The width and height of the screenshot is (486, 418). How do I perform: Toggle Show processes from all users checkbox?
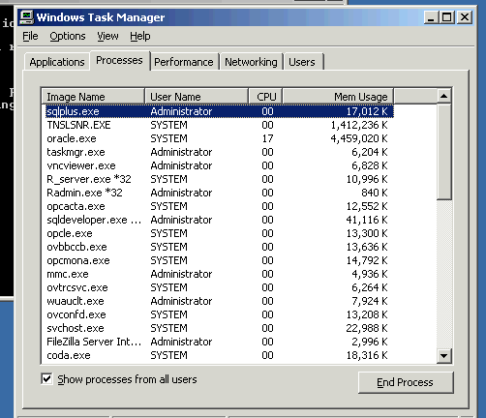click(x=46, y=378)
